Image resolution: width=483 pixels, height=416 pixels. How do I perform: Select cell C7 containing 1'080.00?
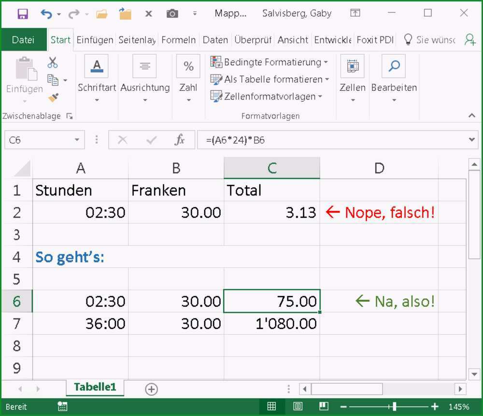(x=272, y=324)
